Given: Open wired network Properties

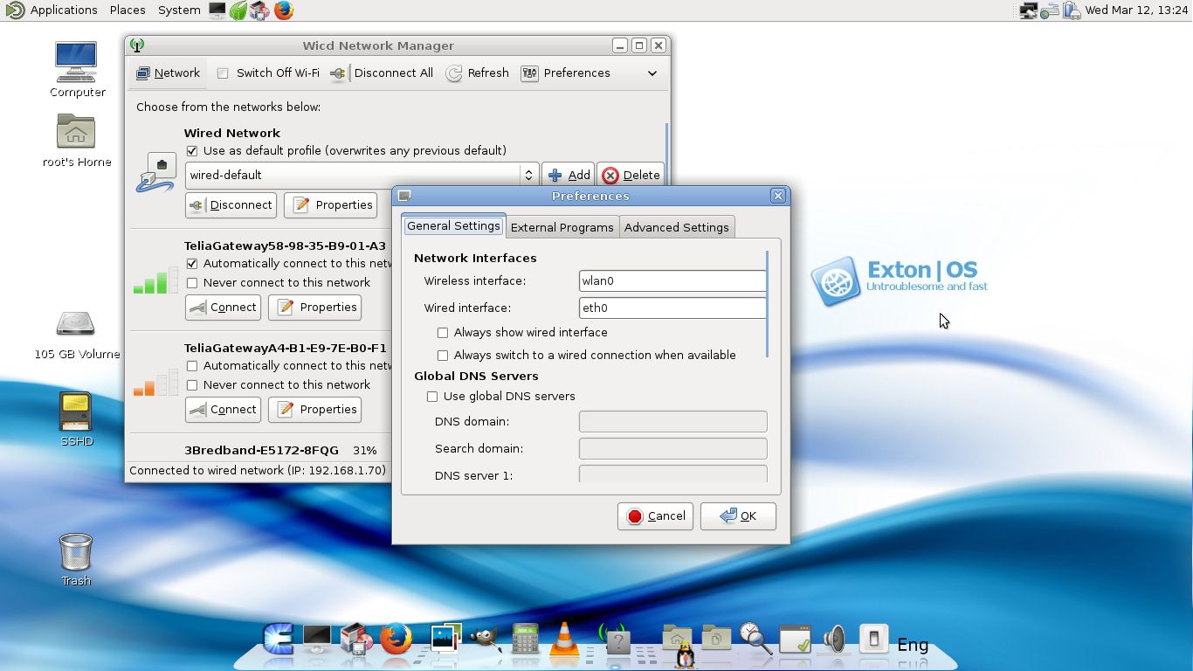Looking at the screenshot, I should 331,205.
